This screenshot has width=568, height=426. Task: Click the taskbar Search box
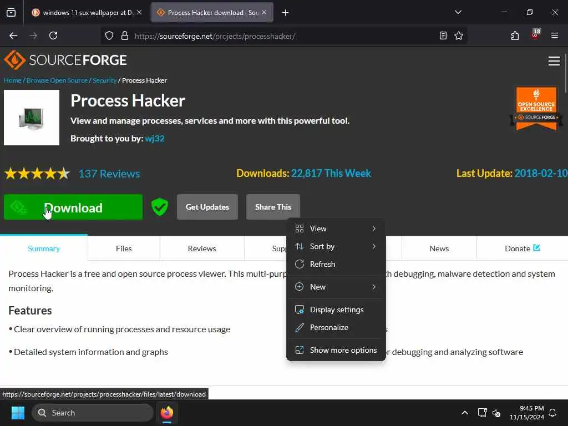click(93, 413)
